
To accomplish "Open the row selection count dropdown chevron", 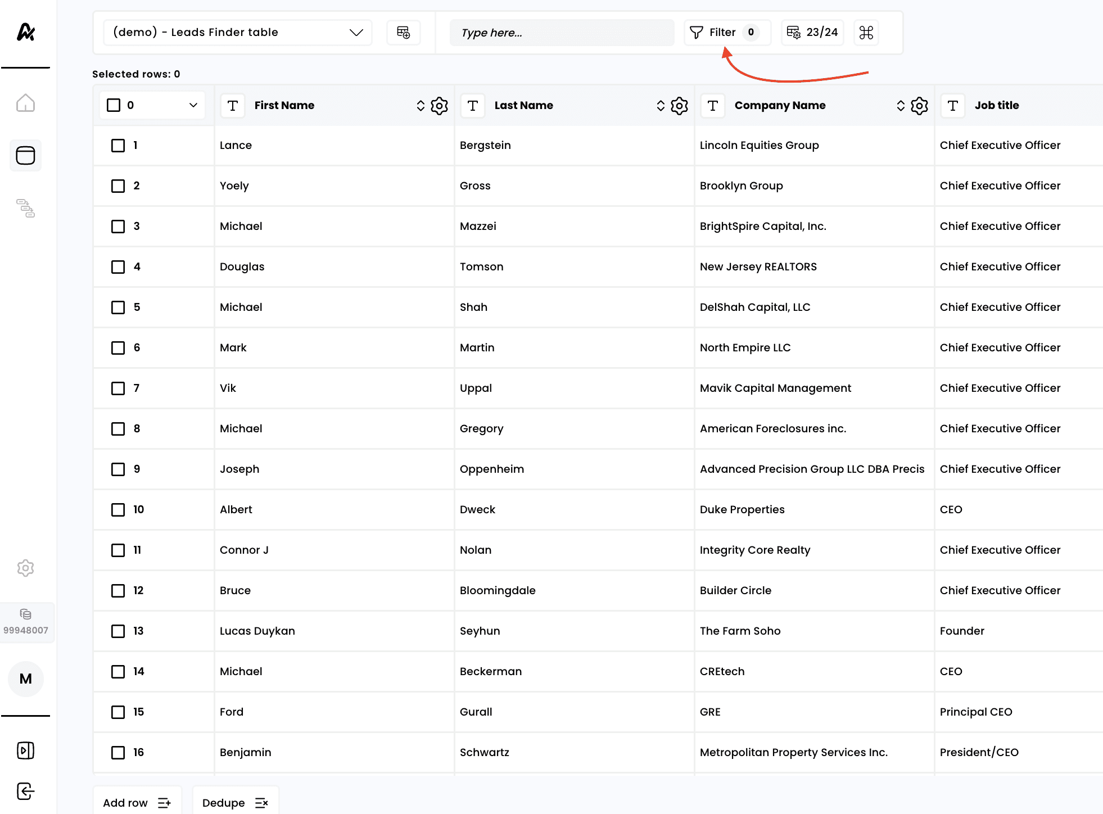I will pyautogui.click(x=193, y=105).
